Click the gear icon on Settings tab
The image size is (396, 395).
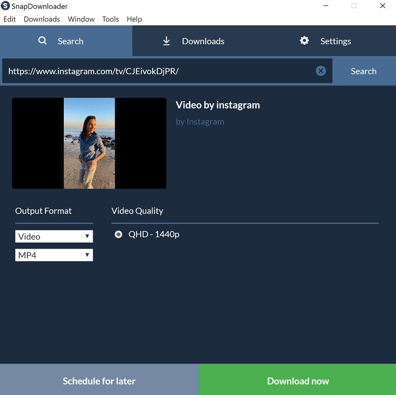(304, 40)
